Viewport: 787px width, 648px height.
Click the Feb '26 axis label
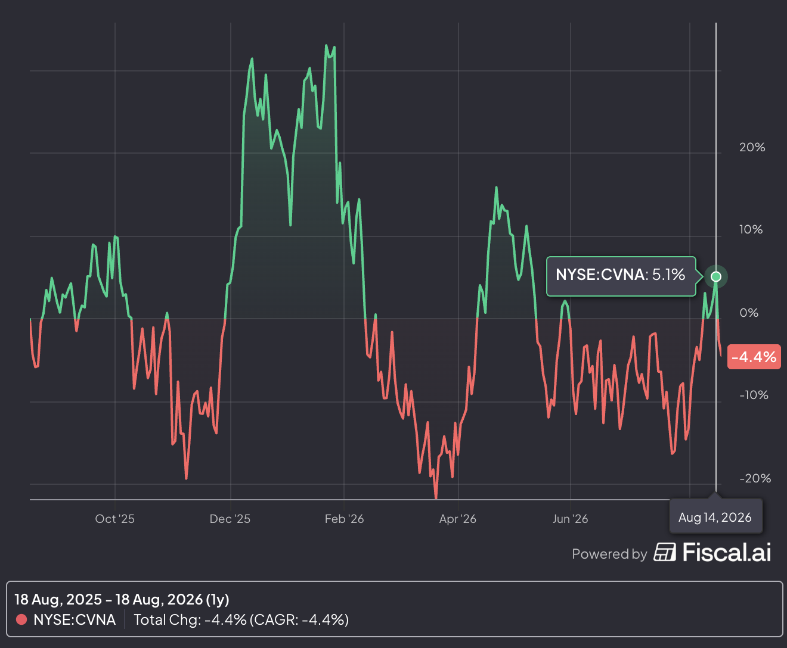(x=345, y=519)
